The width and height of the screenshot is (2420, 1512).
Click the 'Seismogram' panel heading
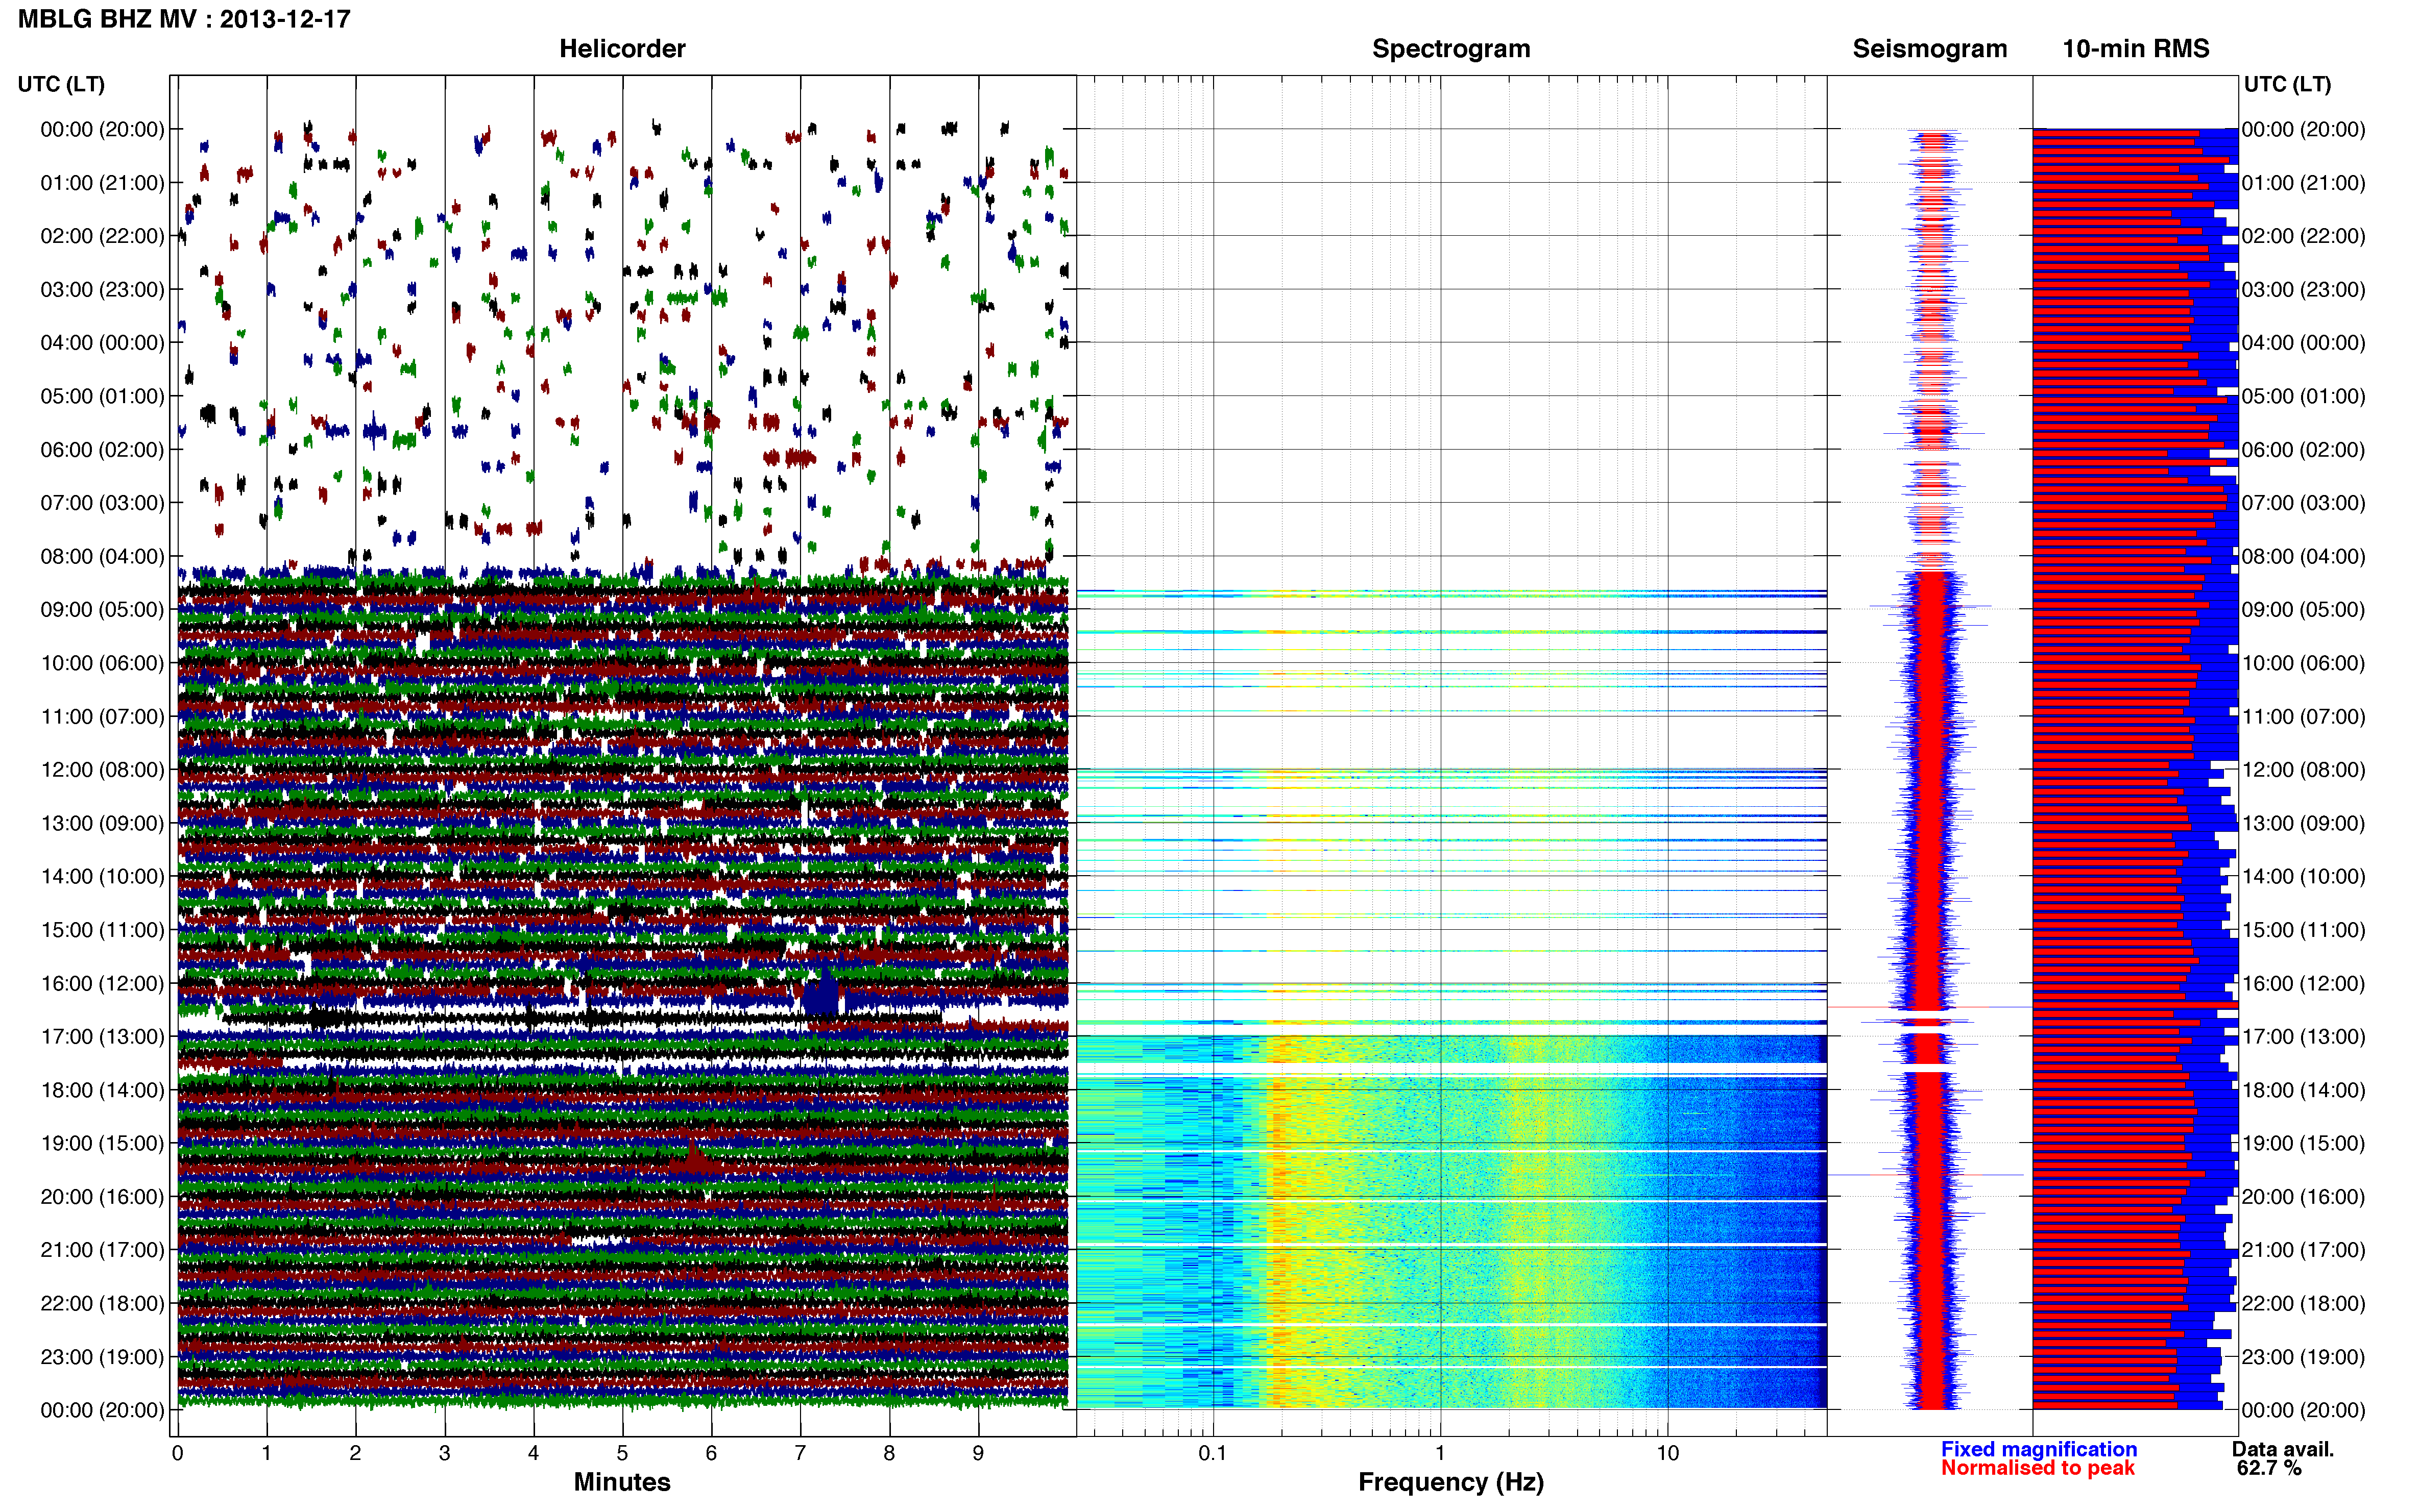click(1930, 49)
